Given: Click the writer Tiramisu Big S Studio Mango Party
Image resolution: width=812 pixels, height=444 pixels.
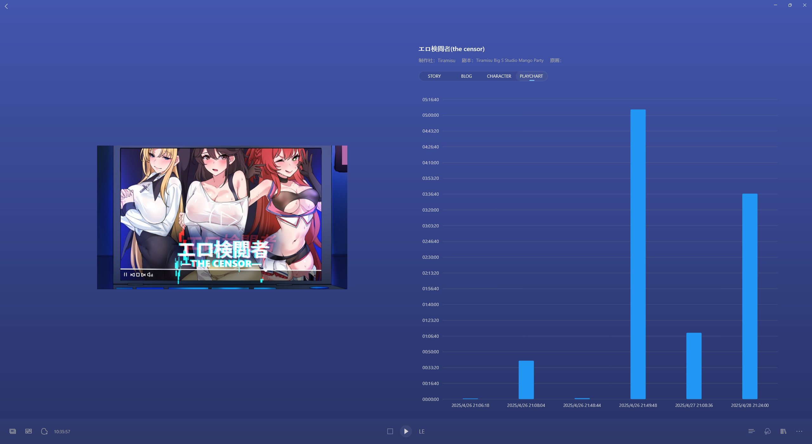Looking at the screenshot, I should click(510, 60).
